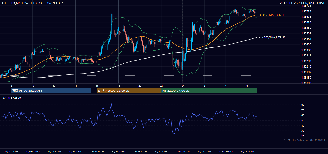Click bottom time label 11/26 18:00
The image size is (328, 154).
118,152
